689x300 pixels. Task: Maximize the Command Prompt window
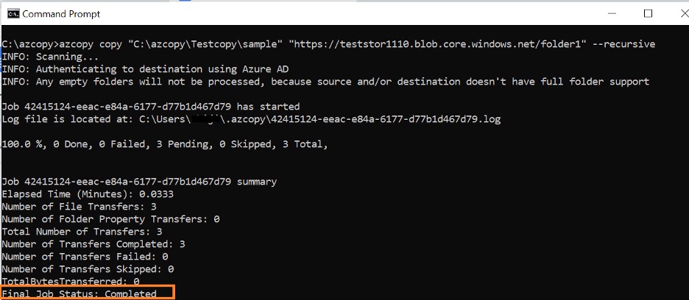648,14
